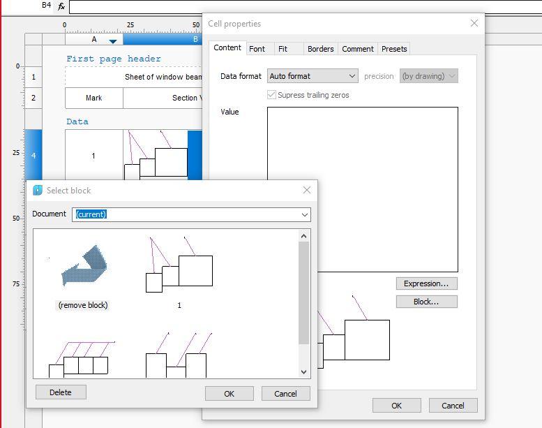Select row 4 header
Image resolution: width=542 pixels, height=428 pixels.
point(33,155)
